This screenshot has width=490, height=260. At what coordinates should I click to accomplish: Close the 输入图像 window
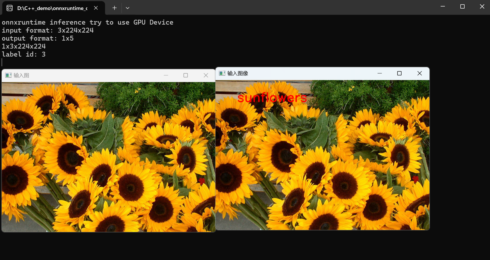point(420,73)
